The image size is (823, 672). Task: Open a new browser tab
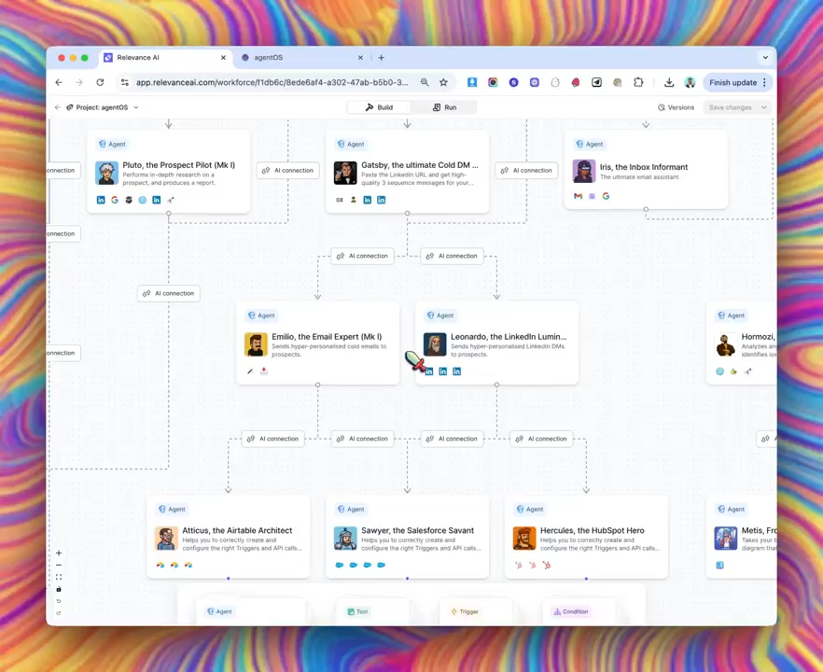(x=381, y=58)
